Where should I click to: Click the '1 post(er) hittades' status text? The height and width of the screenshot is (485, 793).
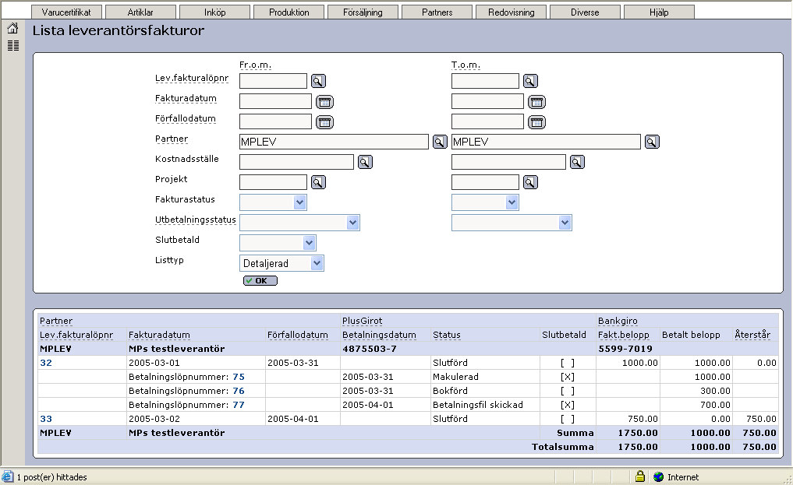(x=51, y=477)
